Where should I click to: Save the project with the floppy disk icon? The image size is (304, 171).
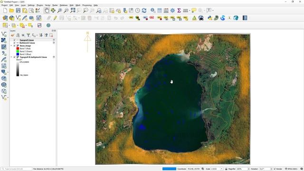[x=18, y=10]
